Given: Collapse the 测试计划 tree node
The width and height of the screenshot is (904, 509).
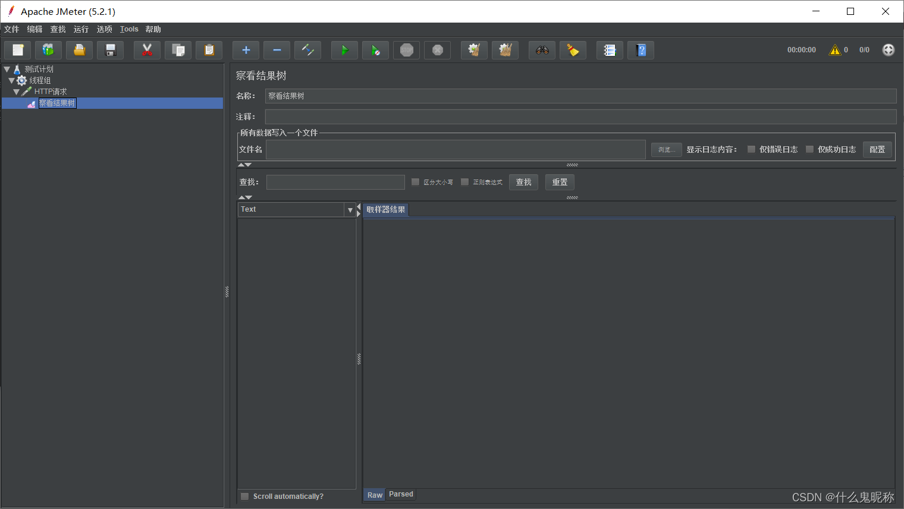Looking at the screenshot, I should coord(7,70).
